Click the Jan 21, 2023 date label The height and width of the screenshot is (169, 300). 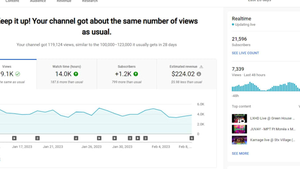53,147
